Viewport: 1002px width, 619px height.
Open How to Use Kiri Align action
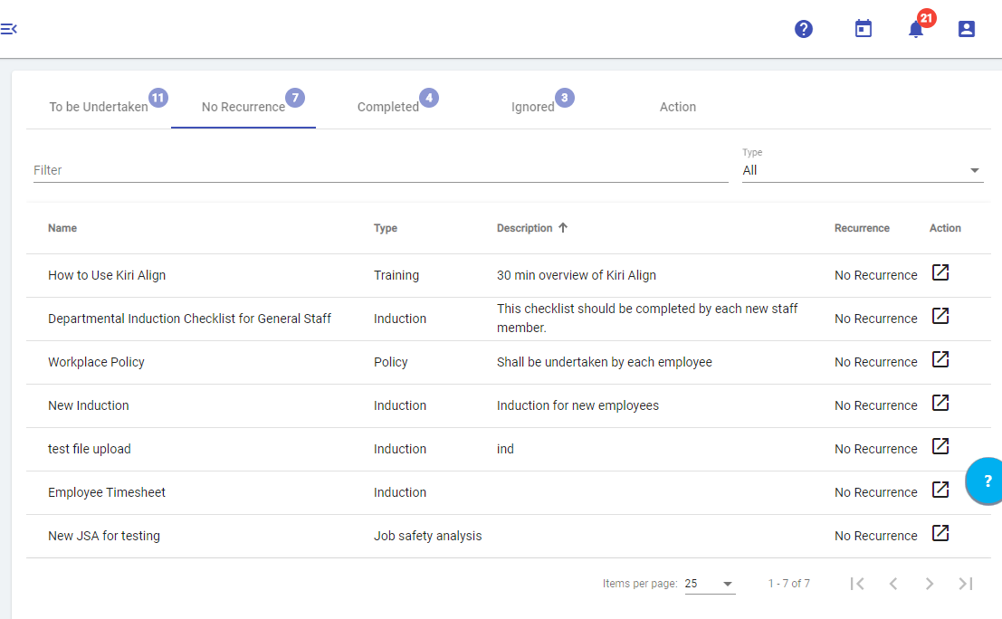[x=940, y=272]
